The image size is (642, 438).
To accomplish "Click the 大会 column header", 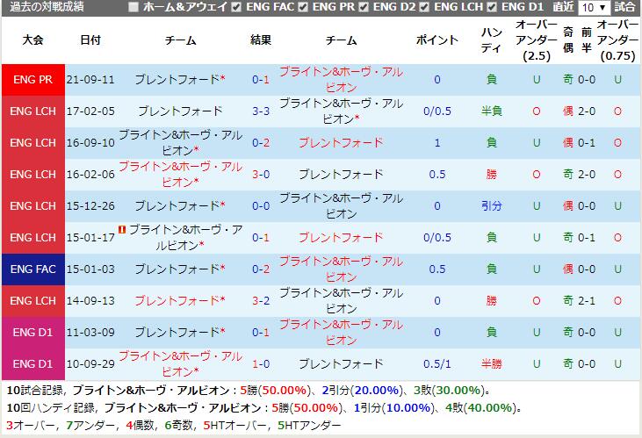I will click(x=32, y=40).
